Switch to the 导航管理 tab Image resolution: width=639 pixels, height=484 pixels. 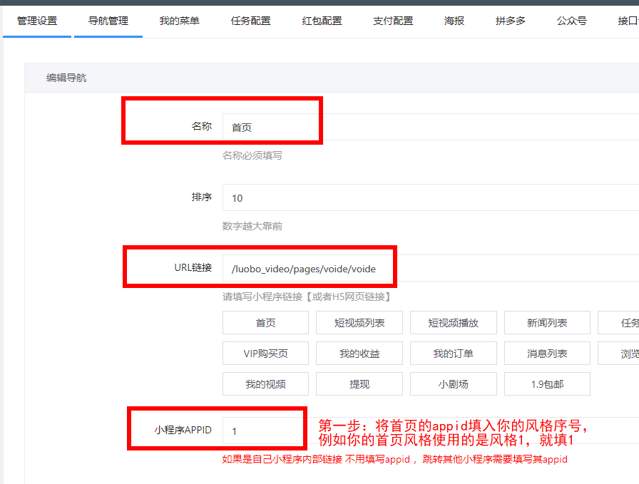(x=108, y=21)
